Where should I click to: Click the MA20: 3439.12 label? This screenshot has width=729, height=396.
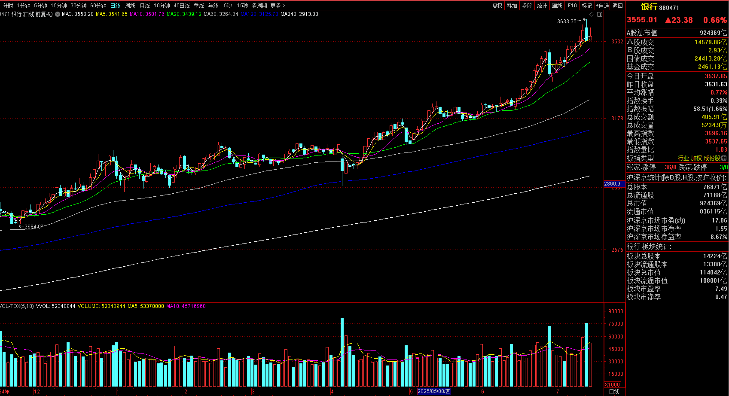[184, 14]
